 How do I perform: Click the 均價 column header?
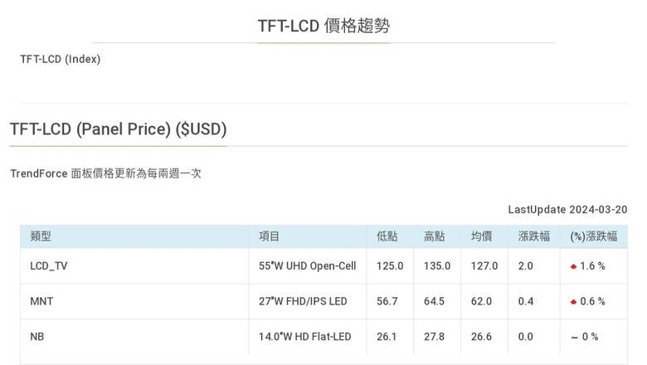coord(482,236)
